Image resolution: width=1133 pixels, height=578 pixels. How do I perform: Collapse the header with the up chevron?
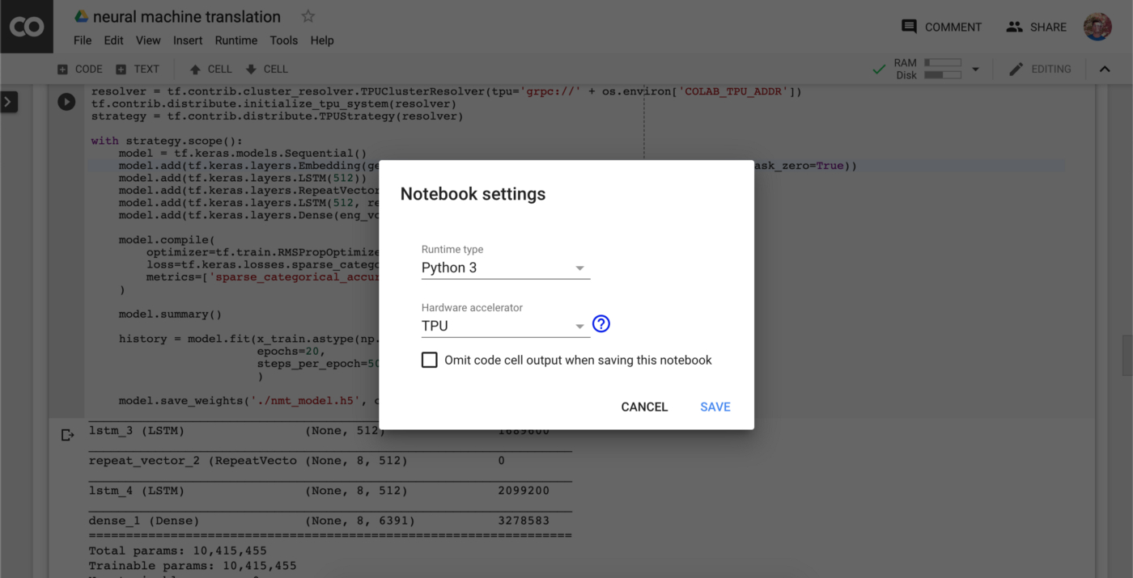1105,70
